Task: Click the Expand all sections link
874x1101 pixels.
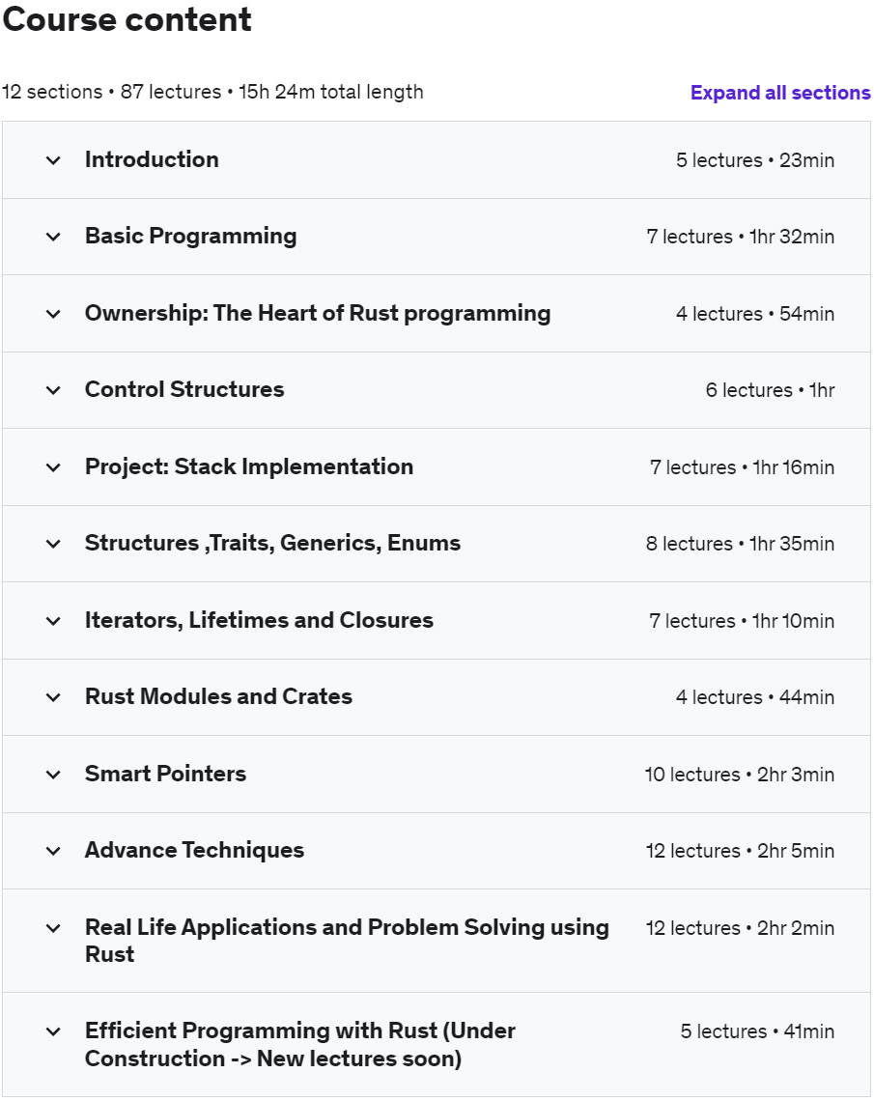Action: click(x=780, y=93)
